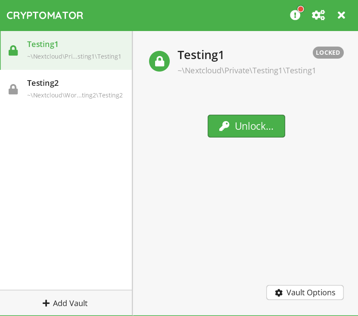
Task: Open Vault Options
Action: 305,292
